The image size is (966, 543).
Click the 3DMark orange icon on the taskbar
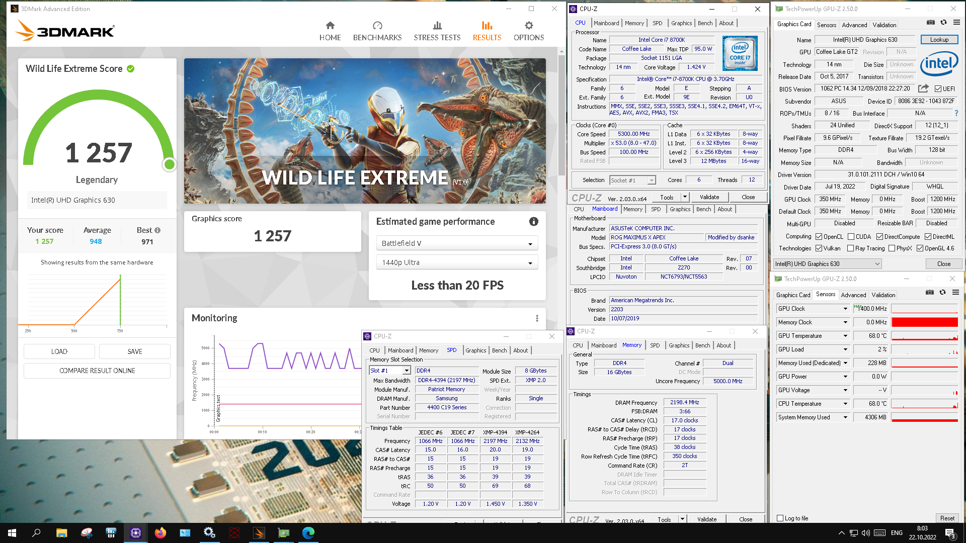pyautogui.click(x=259, y=533)
